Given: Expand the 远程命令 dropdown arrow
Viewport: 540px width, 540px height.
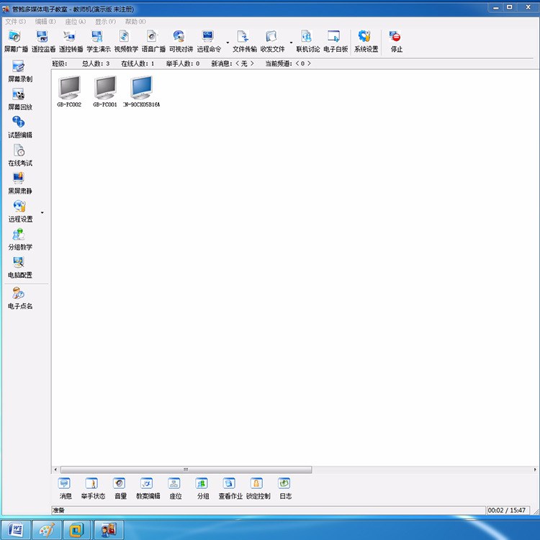Looking at the screenshot, I should coord(228,42).
